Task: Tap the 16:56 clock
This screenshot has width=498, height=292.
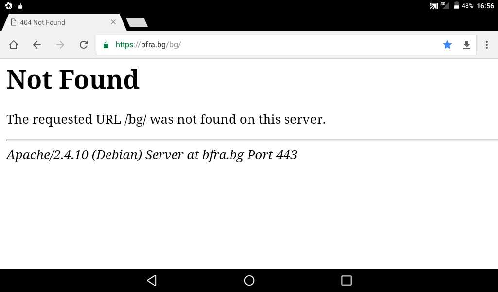Action: pyautogui.click(x=485, y=6)
